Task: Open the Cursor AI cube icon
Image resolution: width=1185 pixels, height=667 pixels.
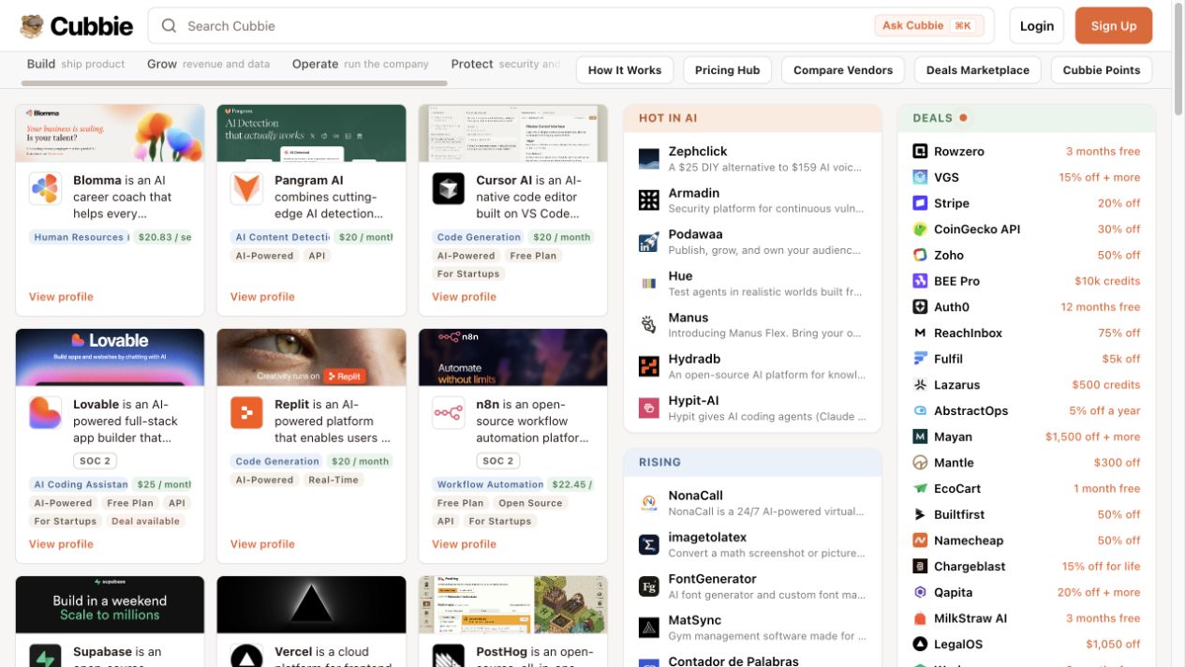Action: pos(448,188)
